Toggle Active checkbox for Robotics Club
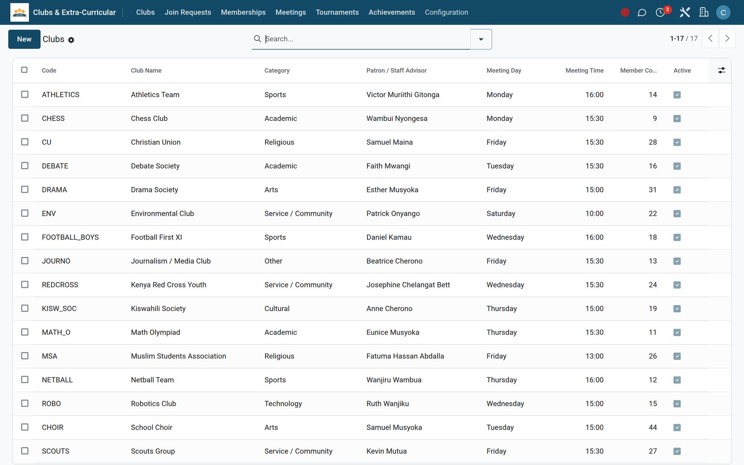Image resolution: width=744 pixels, height=465 pixels. [x=677, y=404]
